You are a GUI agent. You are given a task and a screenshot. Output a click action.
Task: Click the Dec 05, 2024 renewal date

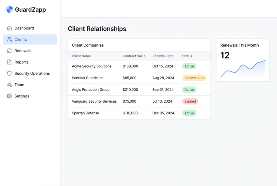pos(163,113)
